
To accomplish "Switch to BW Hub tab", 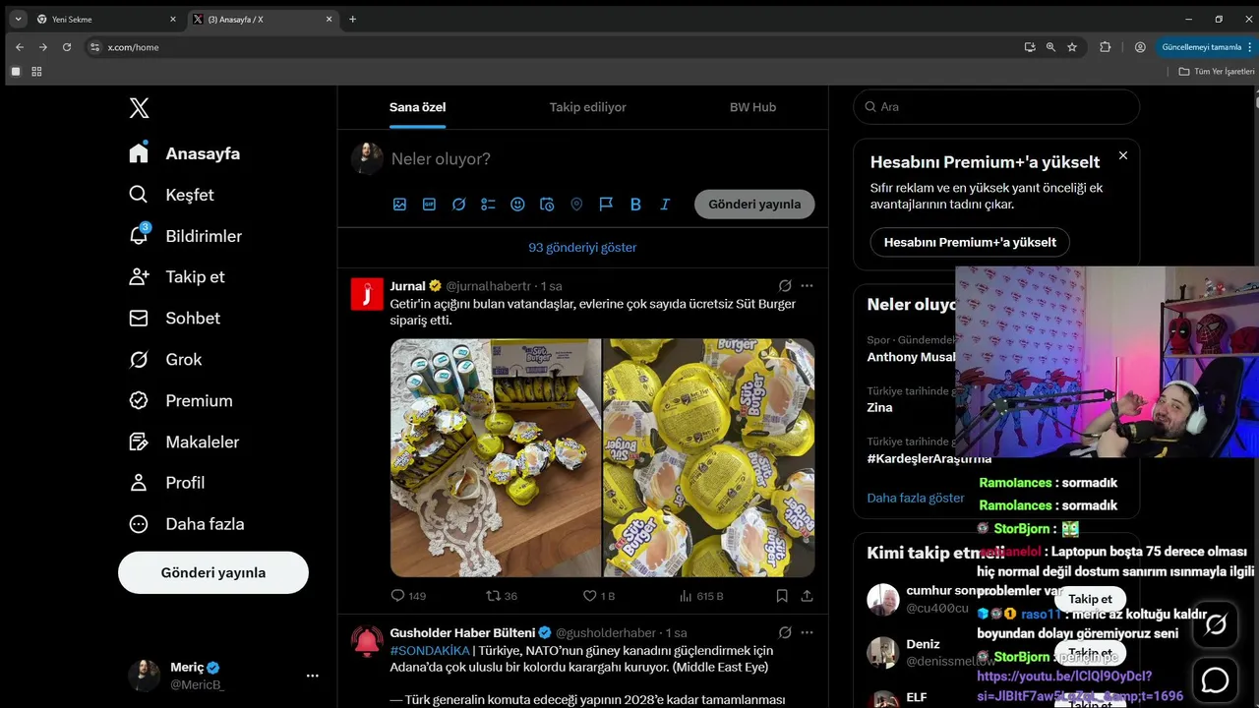I will (753, 107).
